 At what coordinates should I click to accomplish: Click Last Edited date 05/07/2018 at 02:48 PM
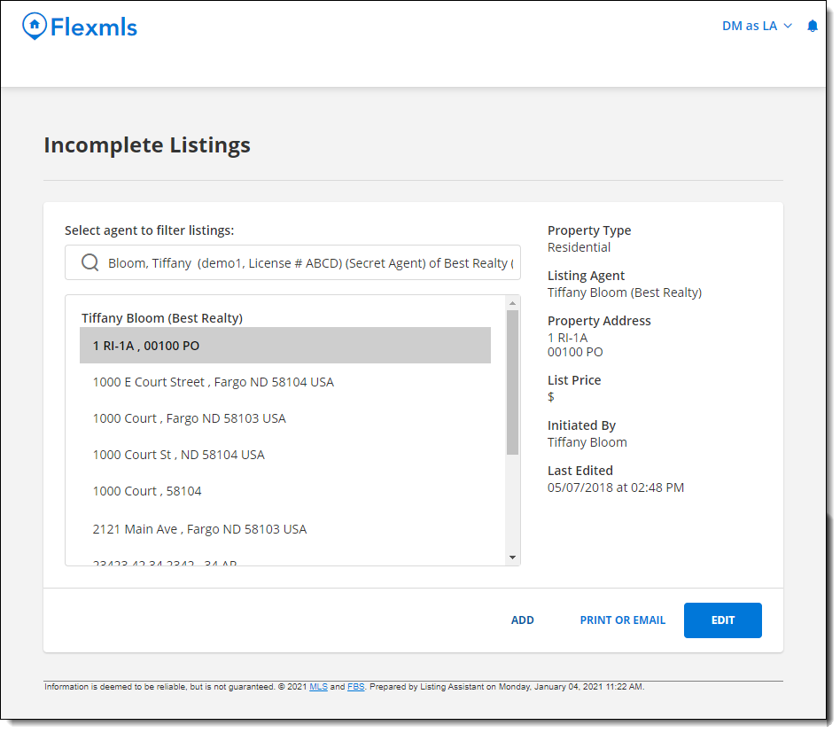tap(616, 487)
